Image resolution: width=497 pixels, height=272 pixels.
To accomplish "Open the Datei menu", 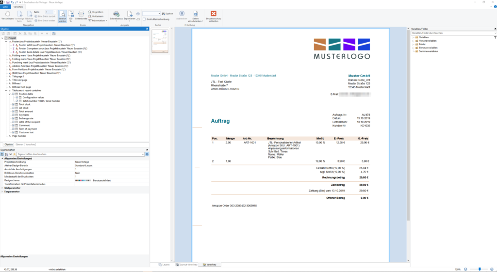I will coord(5,7).
